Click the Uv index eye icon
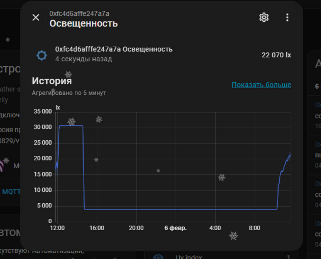This screenshot has height=259, width=321. tap(158, 257)
